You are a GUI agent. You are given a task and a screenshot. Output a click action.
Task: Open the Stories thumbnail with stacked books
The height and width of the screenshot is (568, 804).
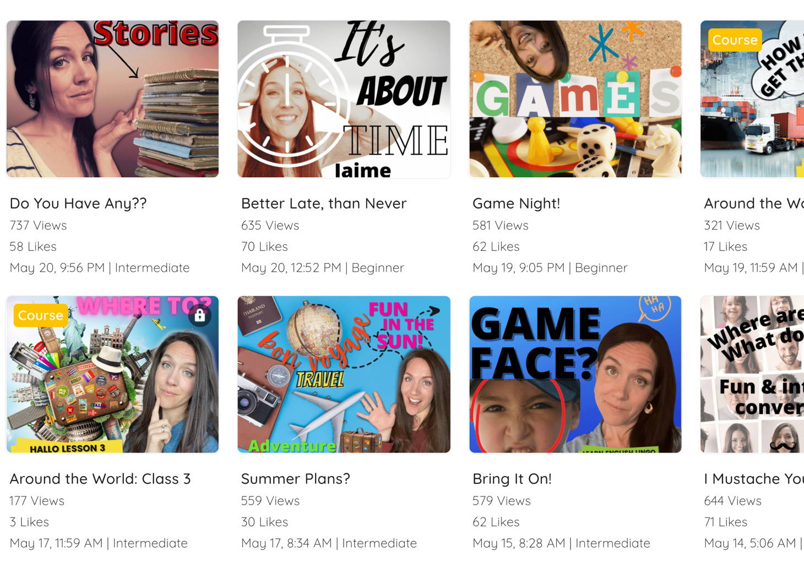pos(112,99)
